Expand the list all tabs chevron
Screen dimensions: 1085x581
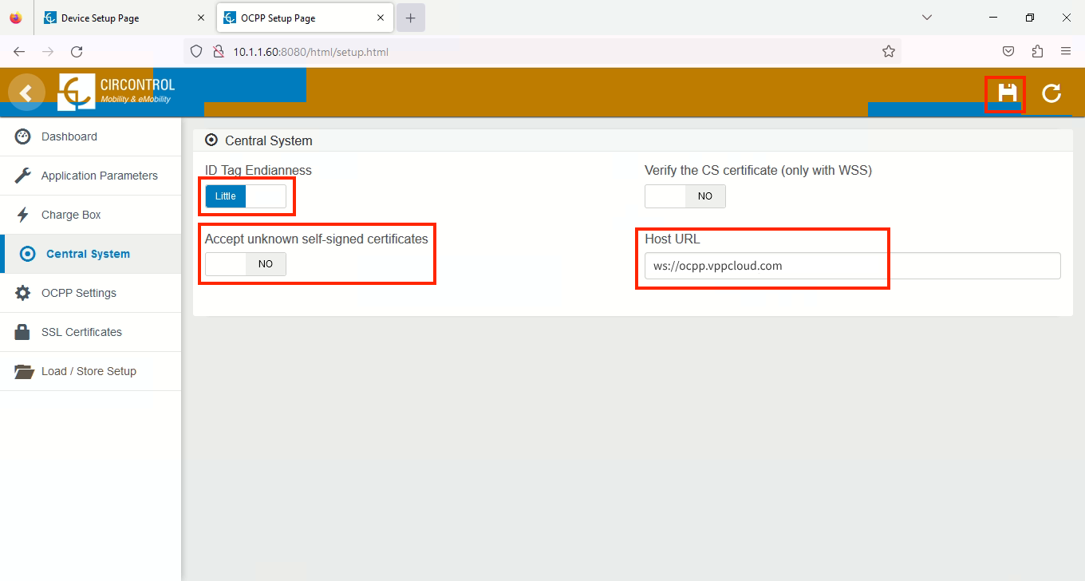pyautogui.click(x=926, y=18)
